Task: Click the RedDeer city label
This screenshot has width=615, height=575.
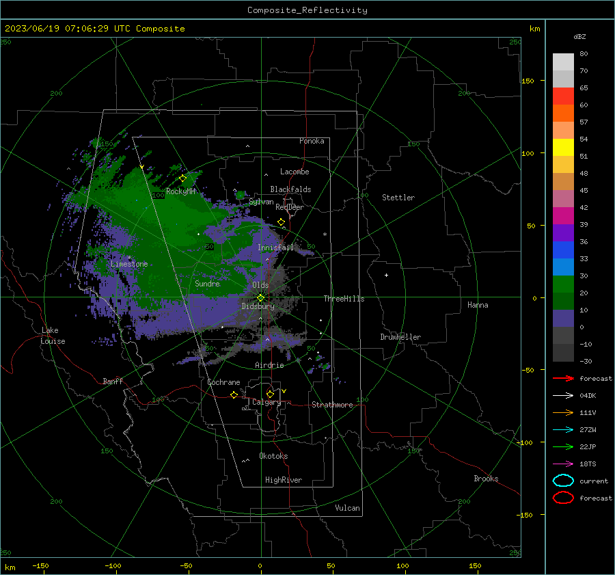Action: [289, 207]
